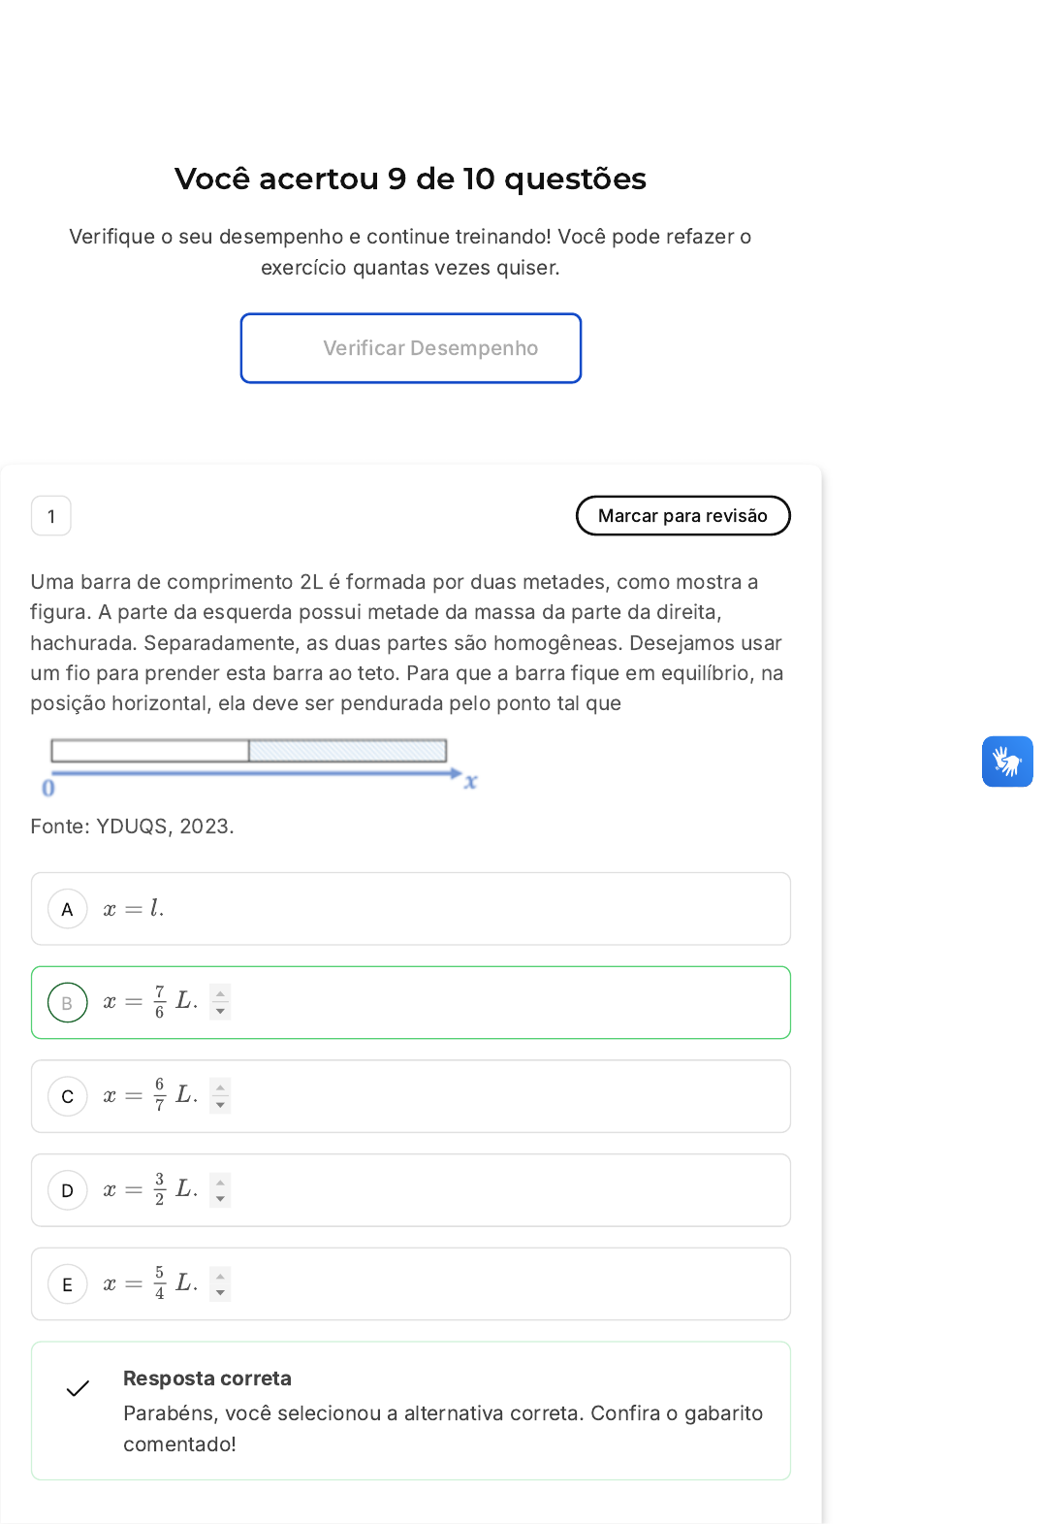Select answer option A circle
This screenshot has height=1524, width=1046.
point(67,909)
